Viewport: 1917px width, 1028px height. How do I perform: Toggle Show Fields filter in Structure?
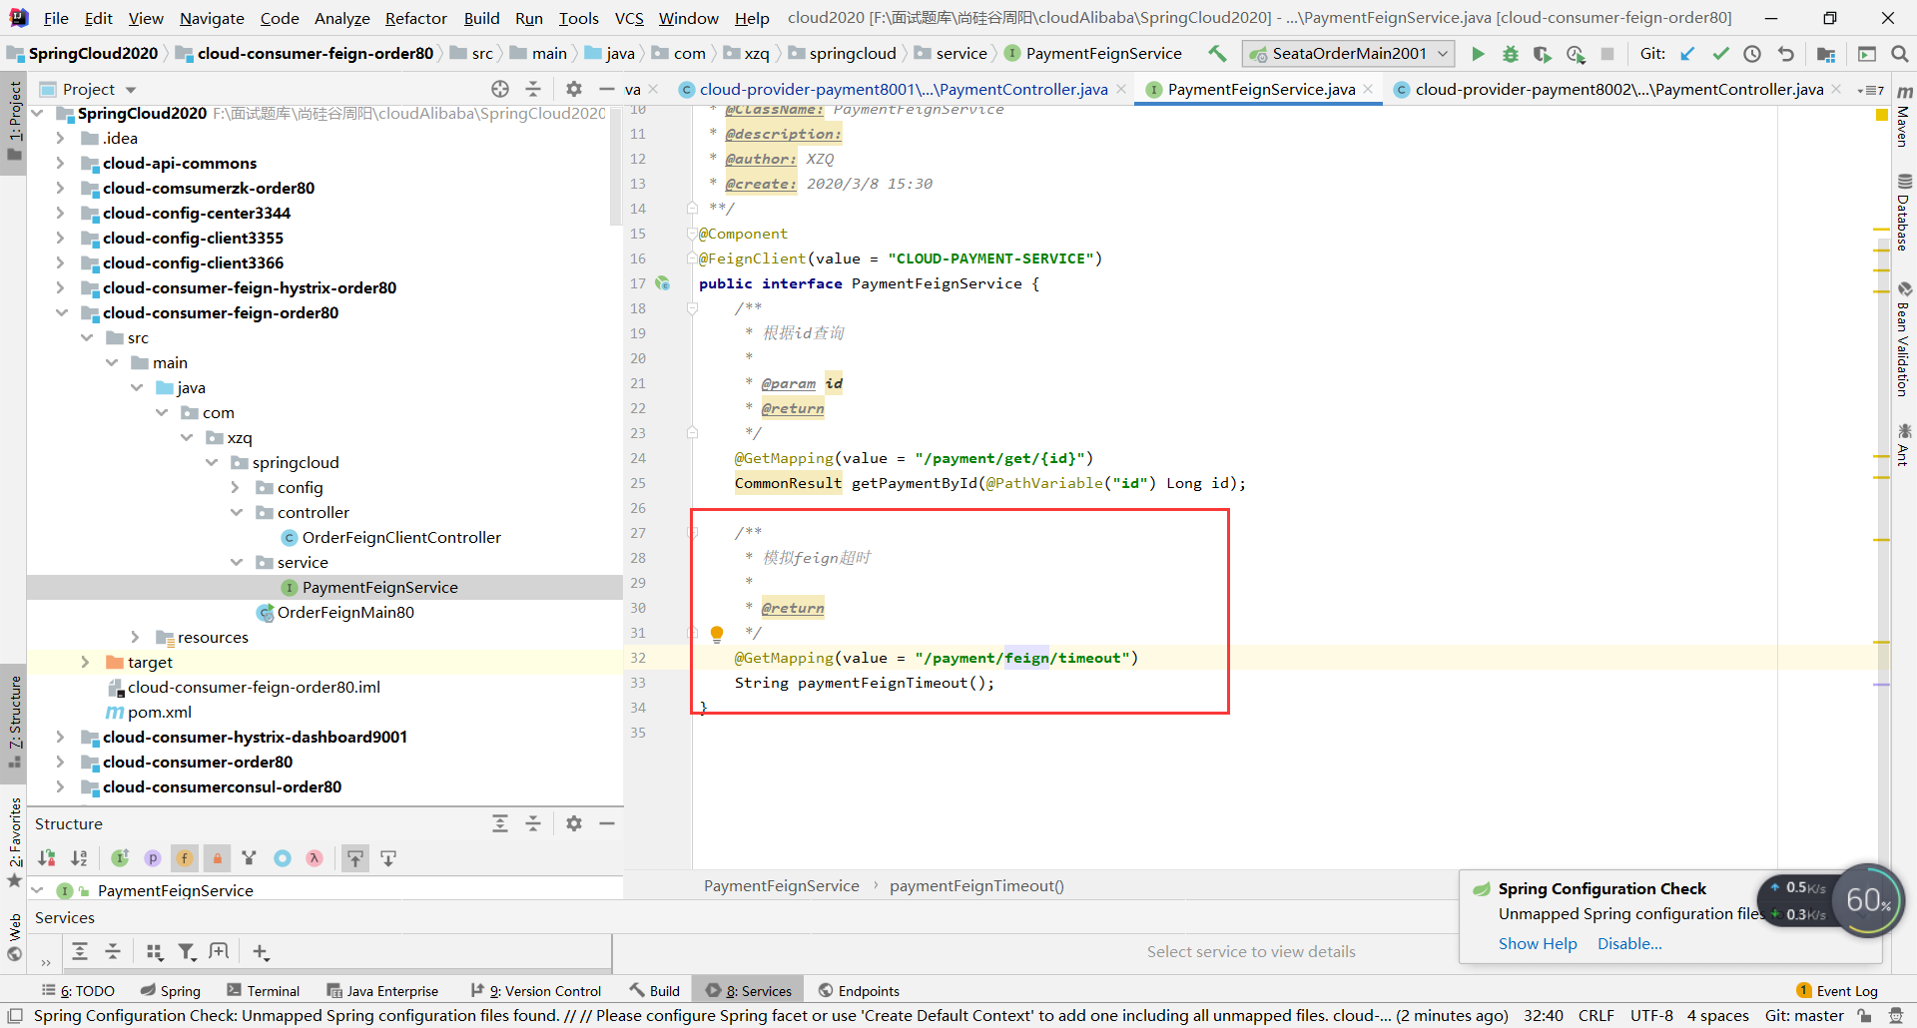coord(185,858)
